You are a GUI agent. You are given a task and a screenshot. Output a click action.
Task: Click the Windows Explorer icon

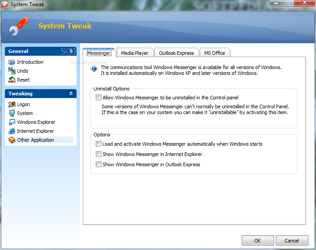tap(12, 122)
